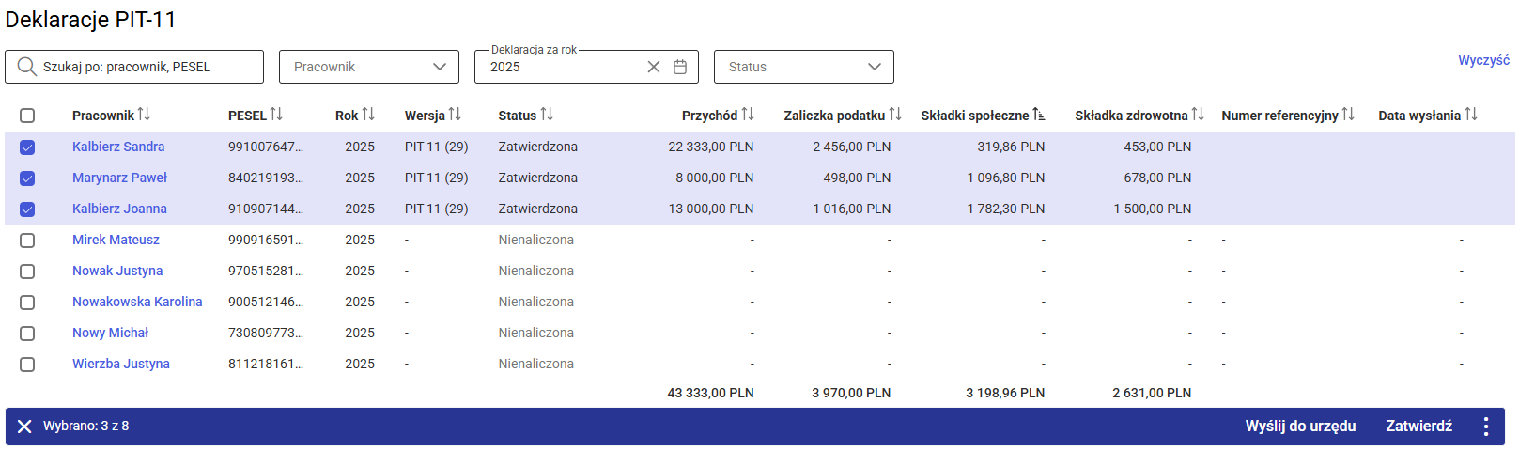Toggle the select-all header checkbox
Screen dimensions: 1519x450
[27, 116]
